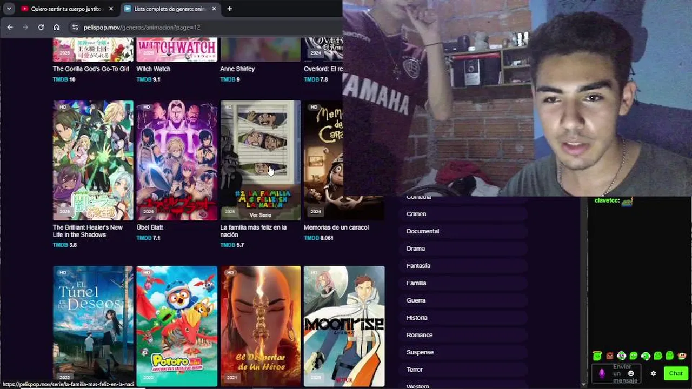The image size is (692, 389).
Task: Click the purple microphone icon
Action: click(602, 373)
